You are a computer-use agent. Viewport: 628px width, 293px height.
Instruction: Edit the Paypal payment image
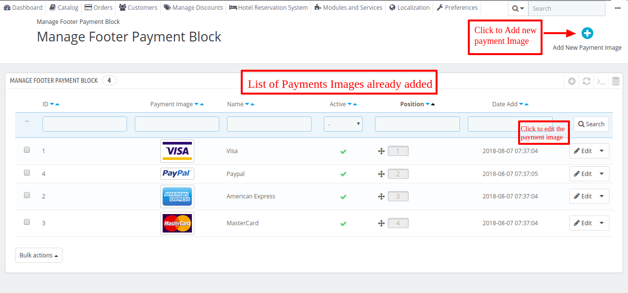click(x=583, y=174)
